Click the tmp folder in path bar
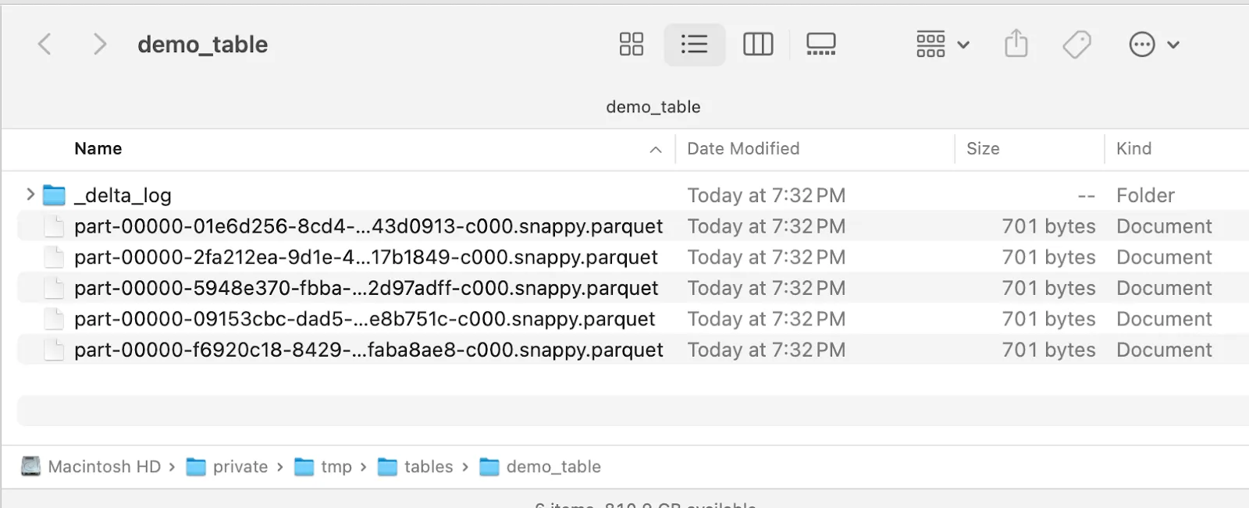Image resolution: width=1249 pixels, height=508 pixels. [336, 467]
